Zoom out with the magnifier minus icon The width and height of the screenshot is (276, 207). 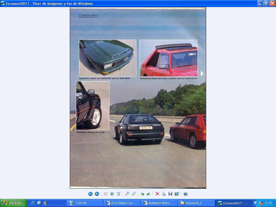click(134, 194)
